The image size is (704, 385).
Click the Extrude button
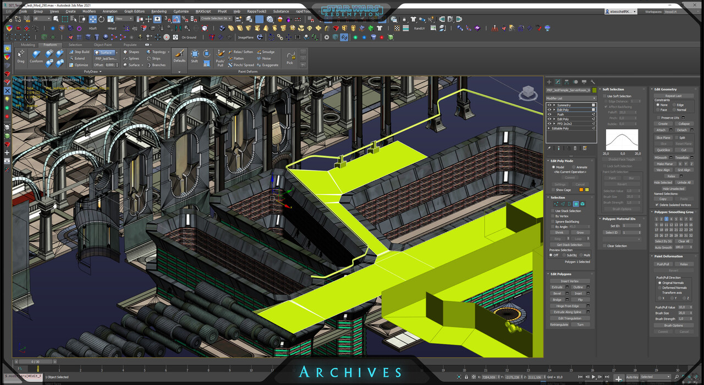[557, 287]
